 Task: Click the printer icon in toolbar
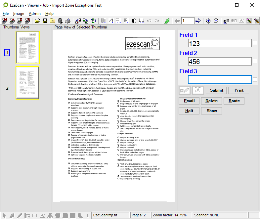[67, 21]
